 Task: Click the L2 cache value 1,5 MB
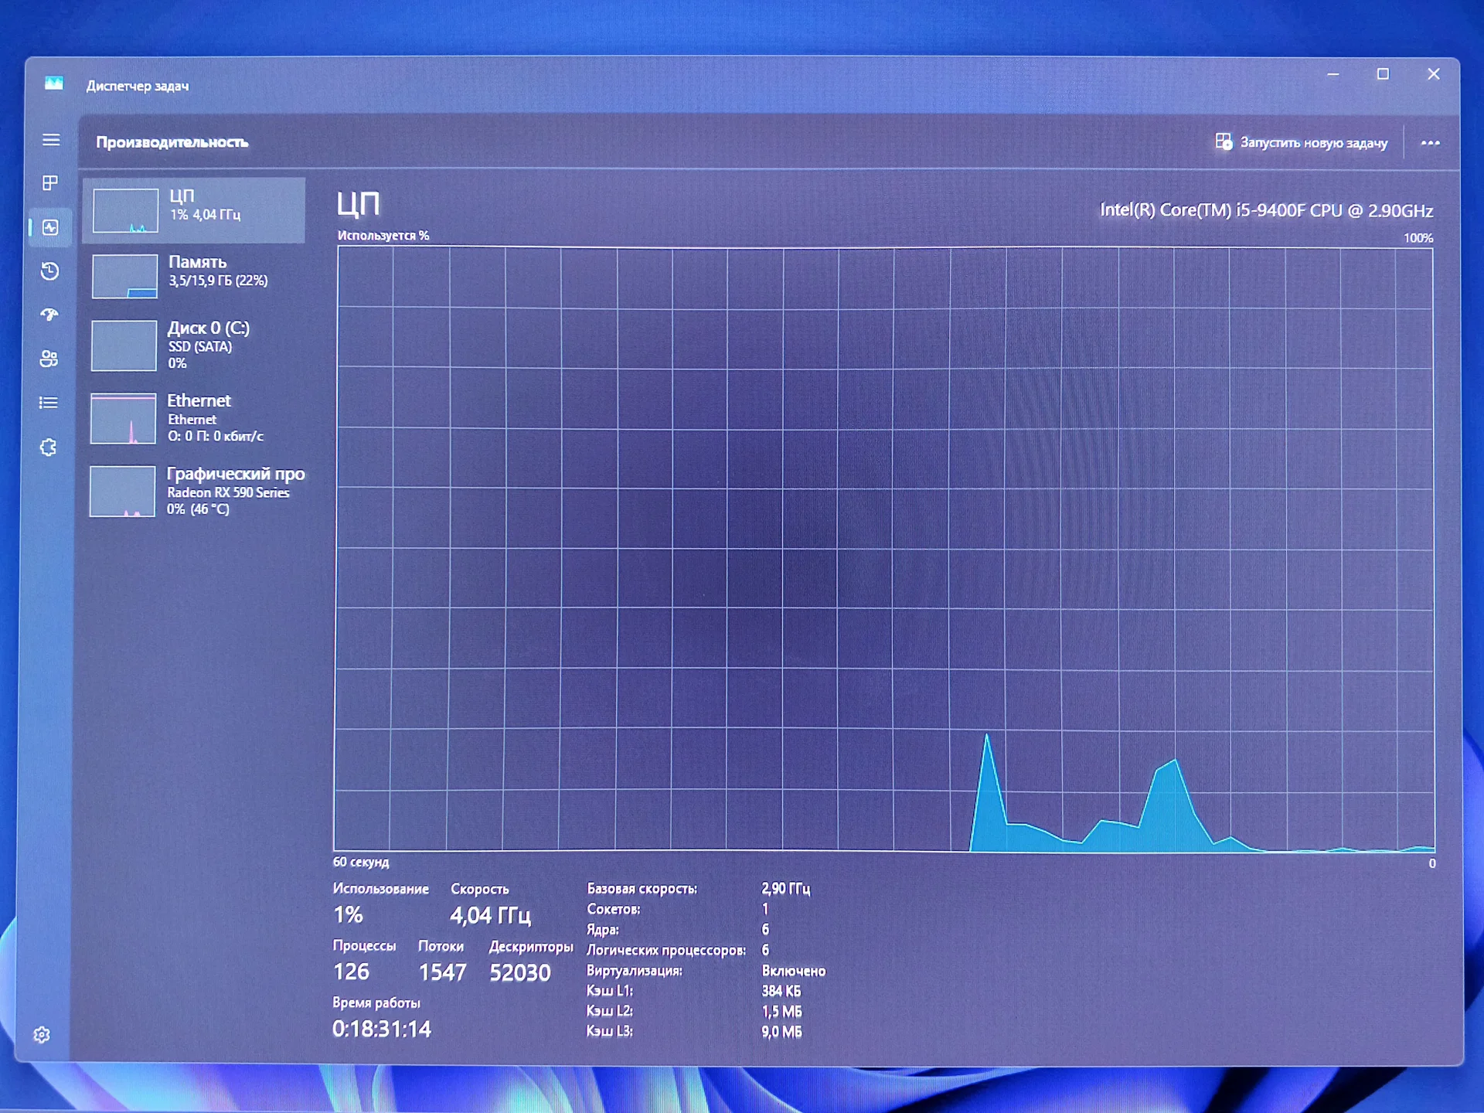pos(781,1011)
